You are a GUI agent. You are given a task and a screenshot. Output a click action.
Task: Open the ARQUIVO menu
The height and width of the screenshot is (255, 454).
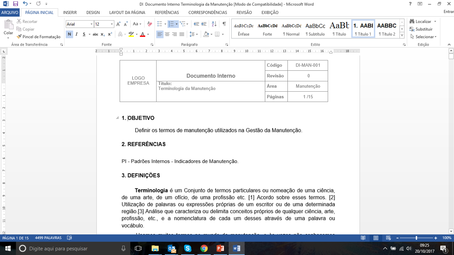point(10,12)
